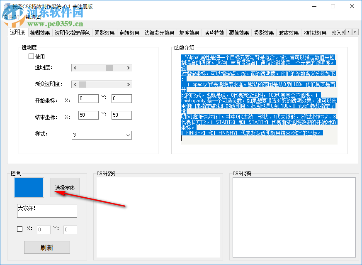Open the 灰度效果 tab
This screenshot has width=362, height=265.
tap(189, 32)
